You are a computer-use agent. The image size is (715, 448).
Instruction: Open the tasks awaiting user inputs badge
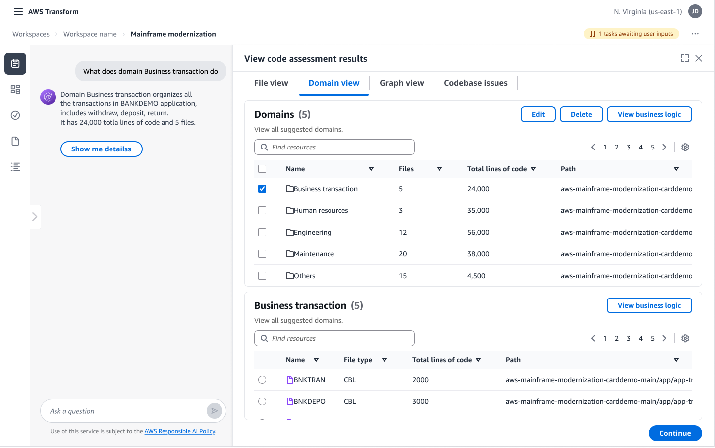click(631, 34)
